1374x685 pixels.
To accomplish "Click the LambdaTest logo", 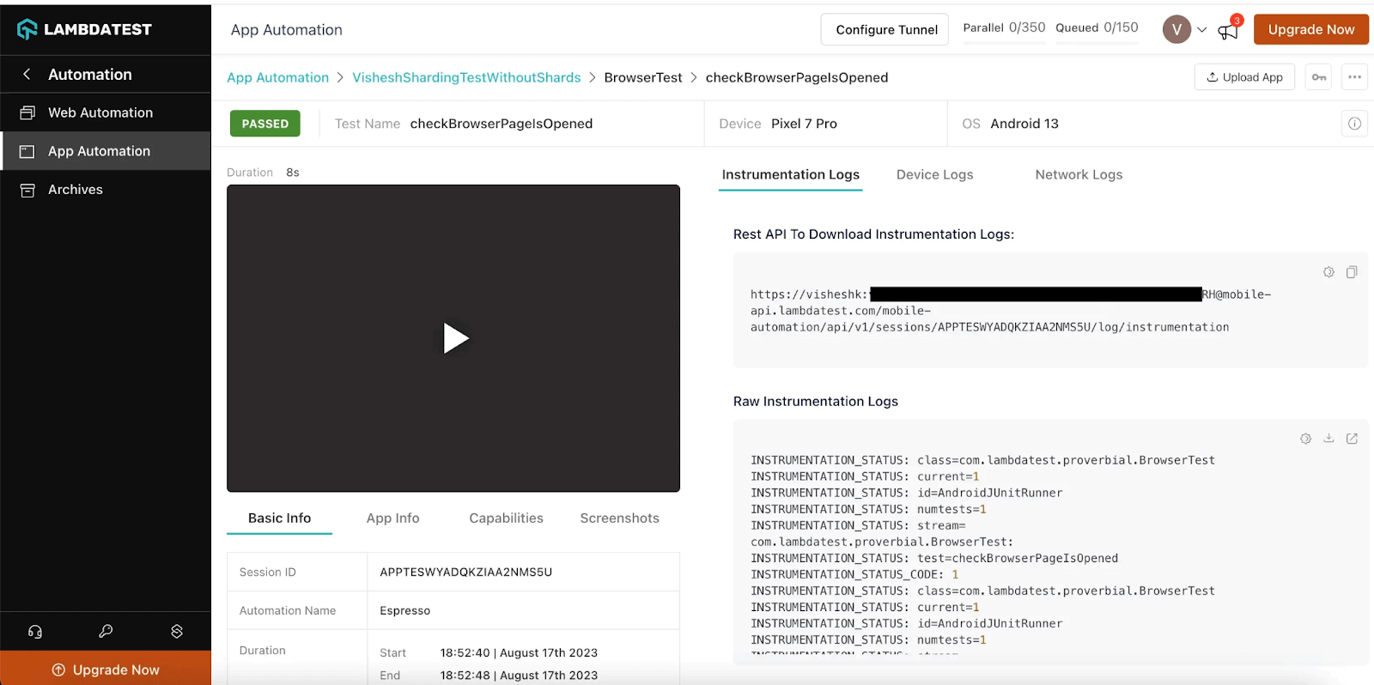I will click(84, 29).
